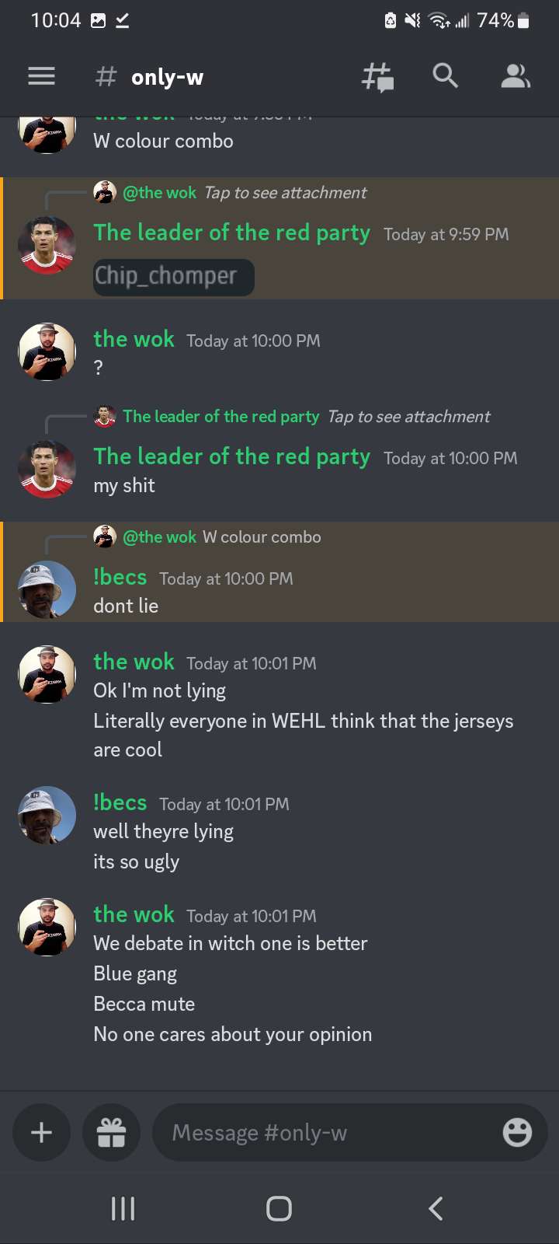Tap the Message #only-w input field

pos(326,1133)
